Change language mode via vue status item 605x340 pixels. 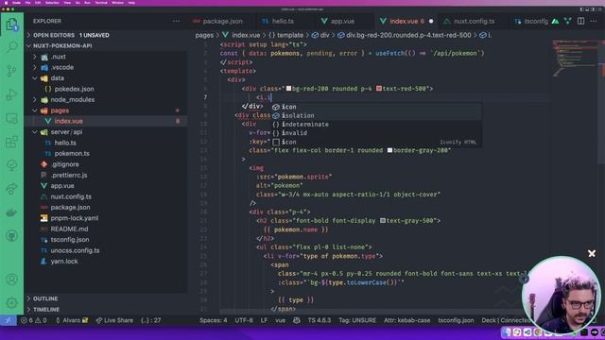click(x=281, y=320)
